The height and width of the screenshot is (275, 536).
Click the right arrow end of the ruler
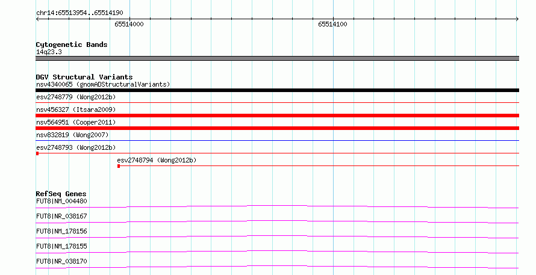pyautogui.click(x=517, y=19)
